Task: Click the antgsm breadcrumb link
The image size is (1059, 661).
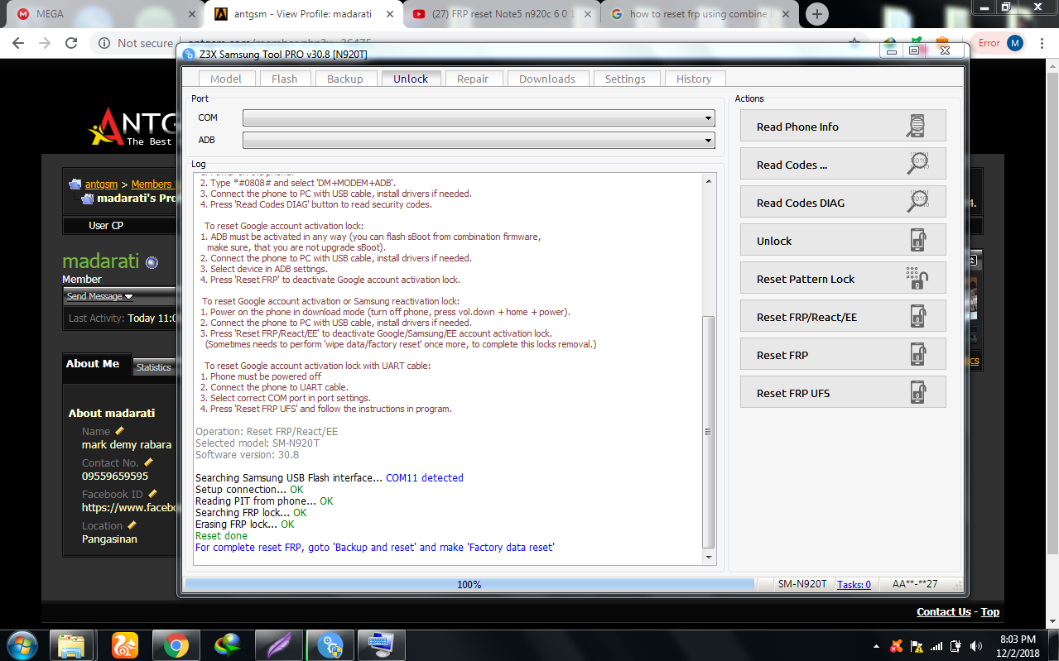Action: pos(101,184)
